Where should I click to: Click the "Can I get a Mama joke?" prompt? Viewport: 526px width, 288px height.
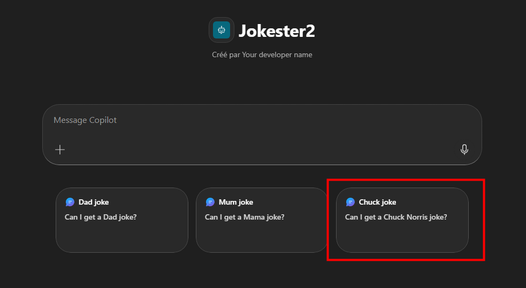pos(244,217)
